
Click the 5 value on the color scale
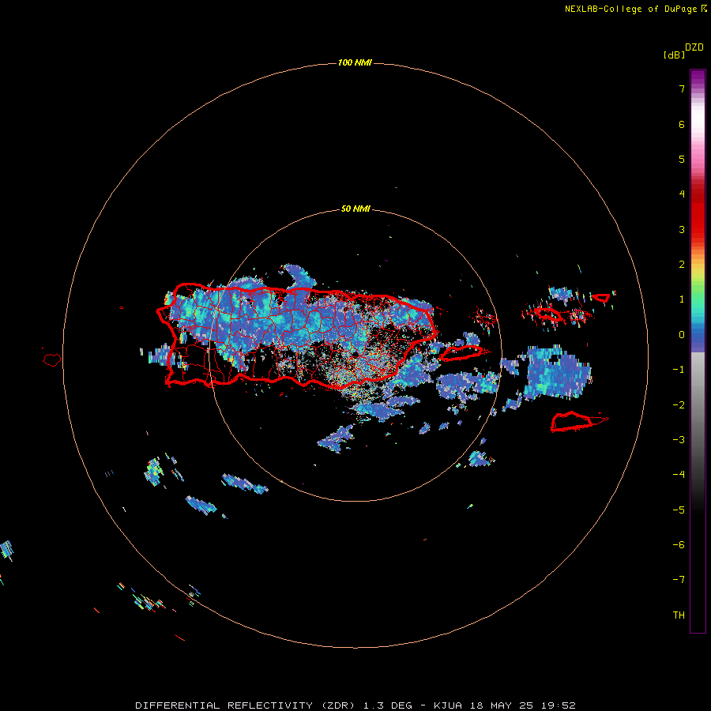coord(682,159)
